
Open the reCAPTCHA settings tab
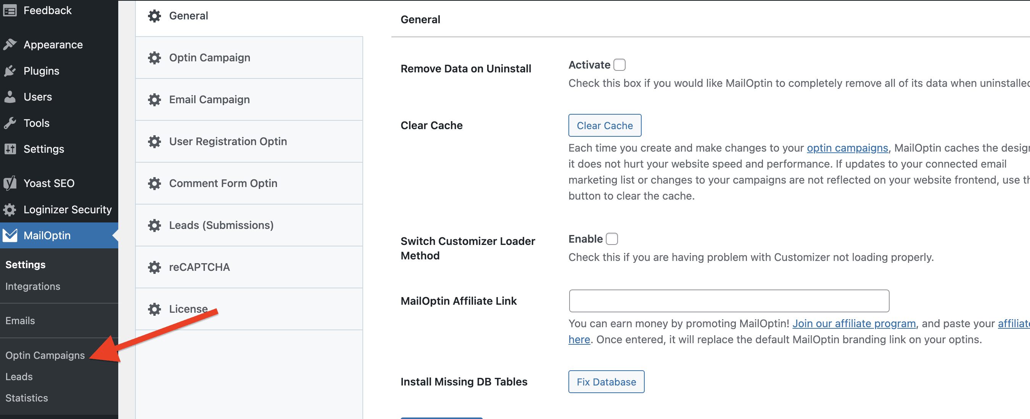coord(249,267)
